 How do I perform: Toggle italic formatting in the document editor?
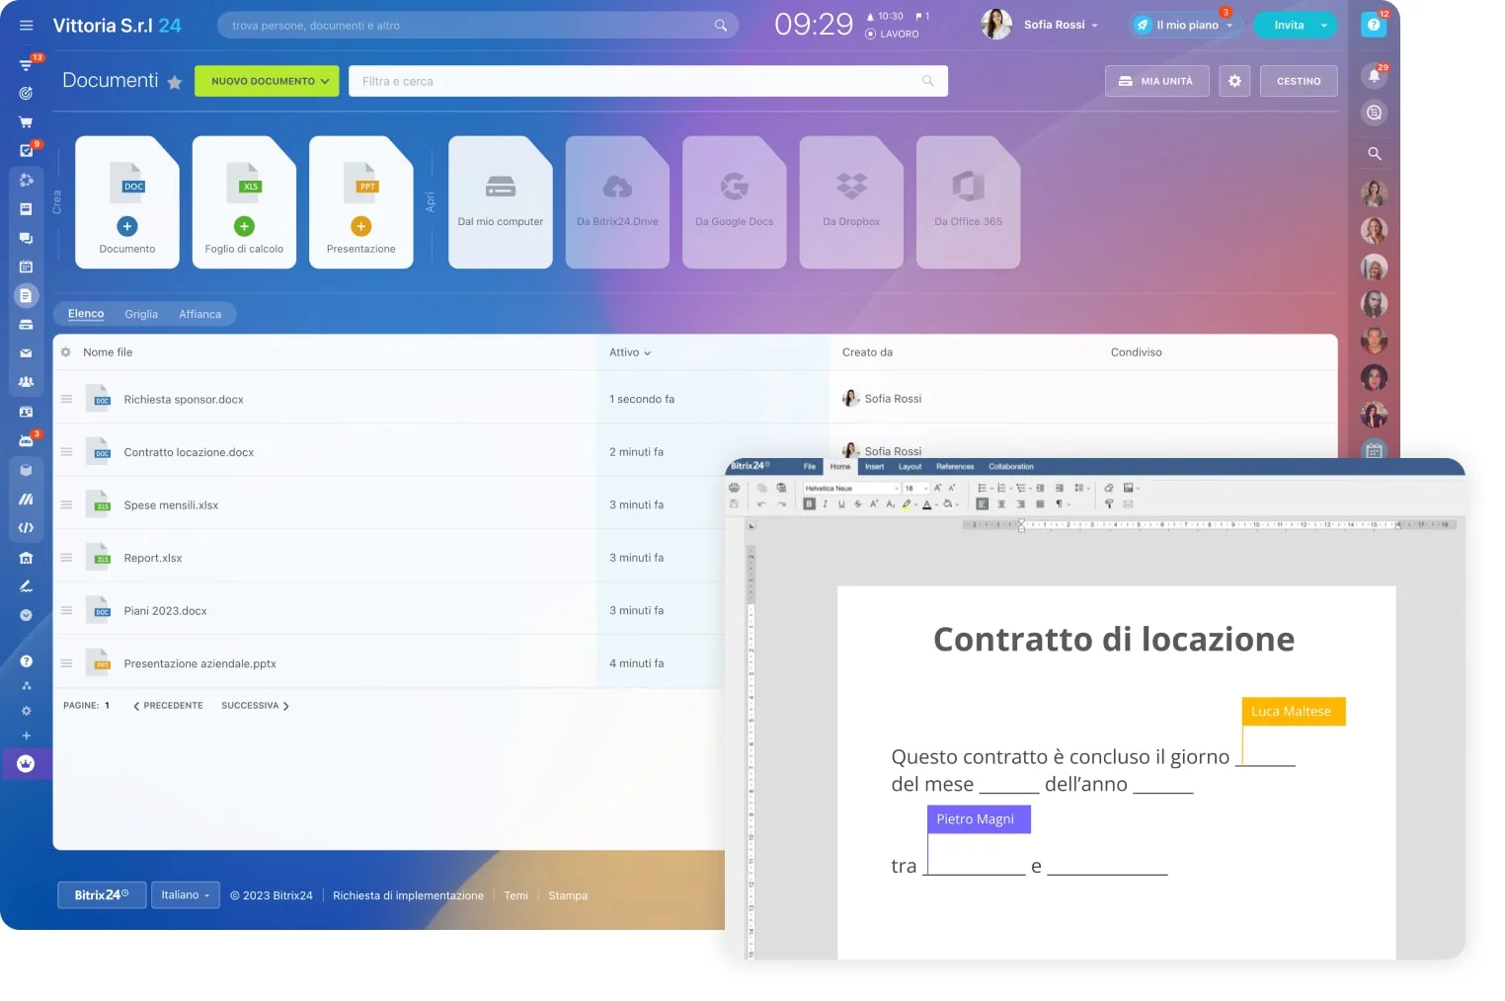point(826,504)
